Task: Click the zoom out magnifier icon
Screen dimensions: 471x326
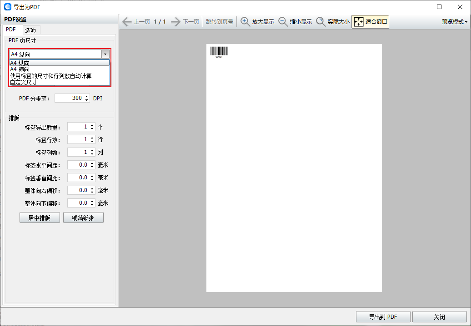Action: click(x=283, y=22)
